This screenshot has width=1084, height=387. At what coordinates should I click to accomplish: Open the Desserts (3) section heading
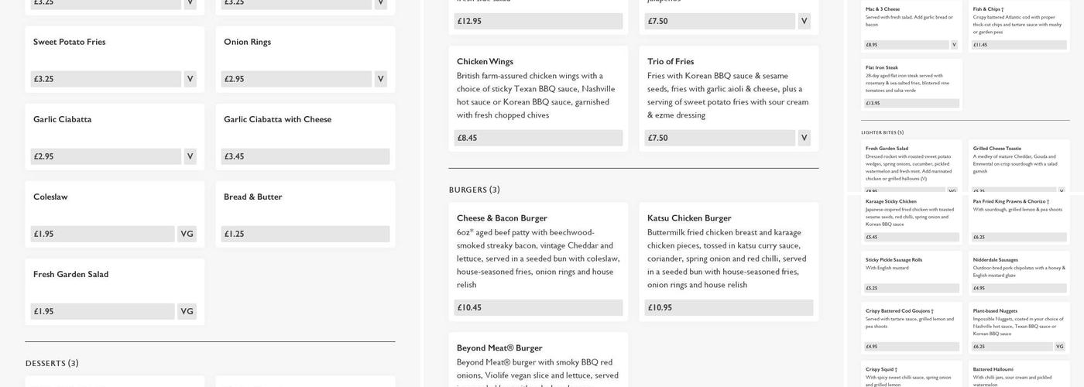[52, 363]
